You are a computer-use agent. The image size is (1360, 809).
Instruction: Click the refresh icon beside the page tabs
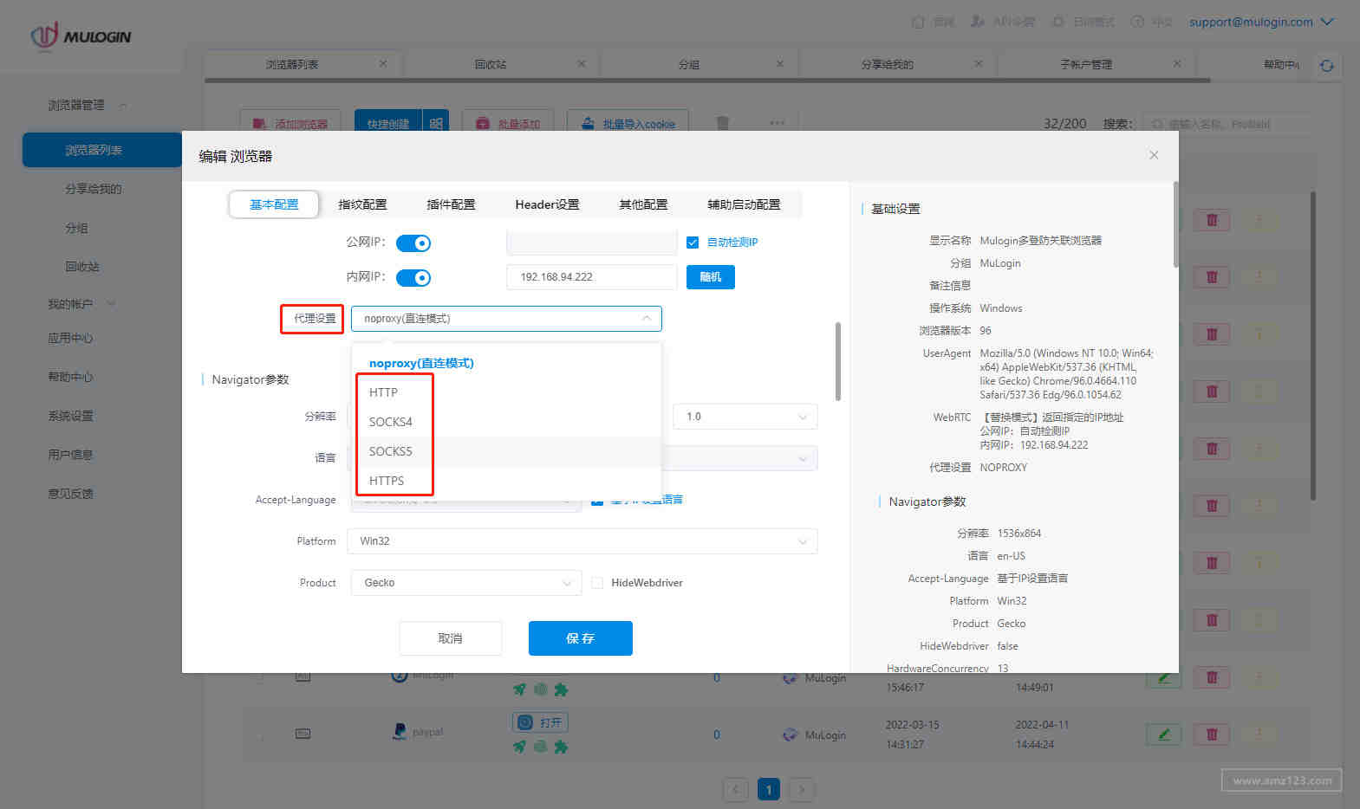click(x=1326, y=65)
